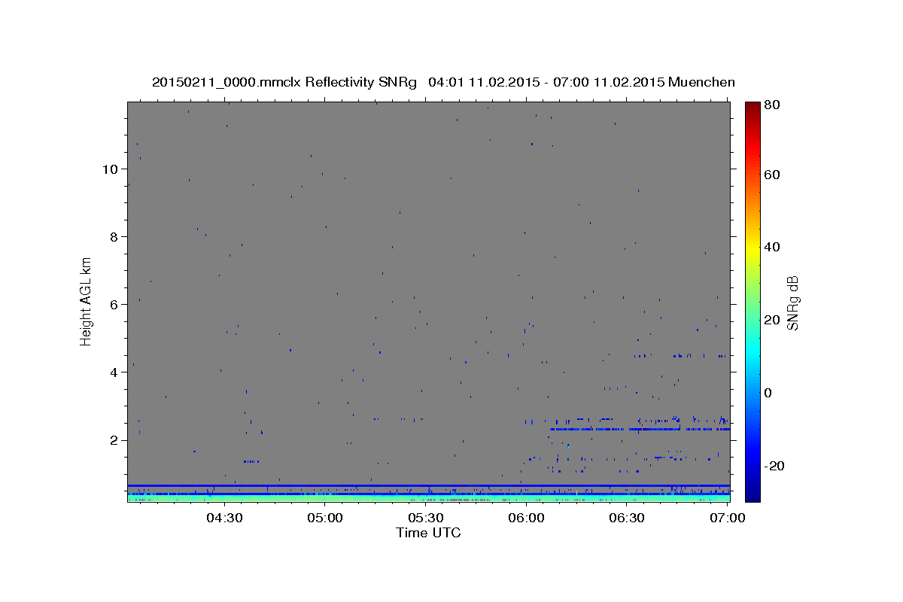Click the 06:30 time tick label

(x=627, y=518)
